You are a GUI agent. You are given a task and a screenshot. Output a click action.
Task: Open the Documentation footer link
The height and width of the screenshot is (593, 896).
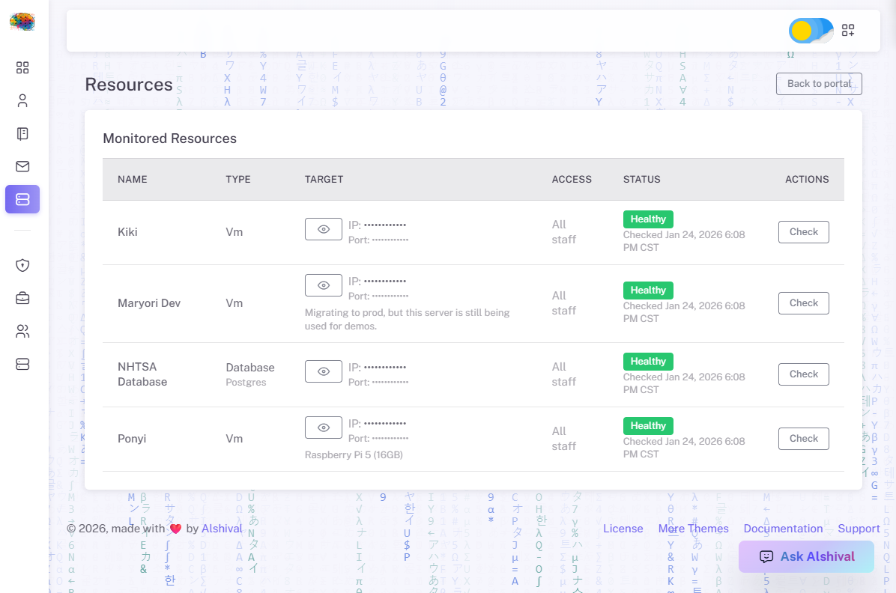tap(783, 529)
